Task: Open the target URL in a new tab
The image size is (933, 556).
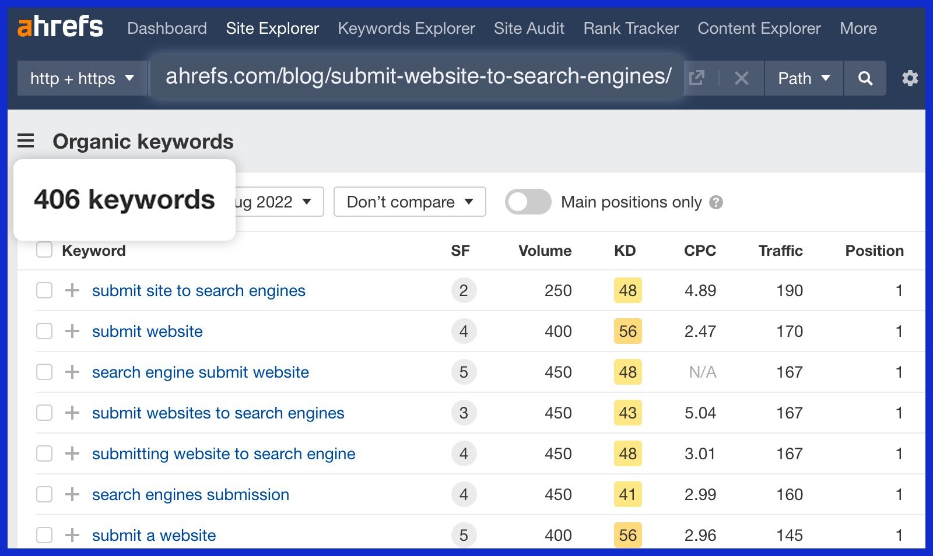Action: (697, 78)
